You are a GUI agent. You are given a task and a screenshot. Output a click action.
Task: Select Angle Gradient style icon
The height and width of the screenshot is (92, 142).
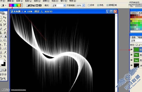point(34,5)
